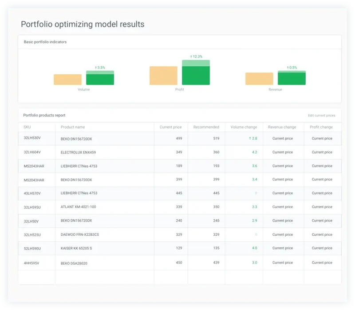Click the Volume change column header
The height and width of the screenshot is (310, 355).
tap(244, 127)
